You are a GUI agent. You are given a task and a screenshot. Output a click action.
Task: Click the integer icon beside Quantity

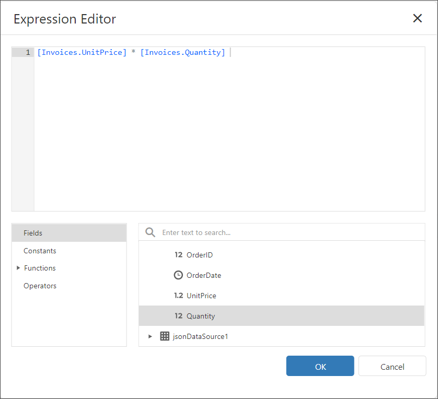pos(178,316)
